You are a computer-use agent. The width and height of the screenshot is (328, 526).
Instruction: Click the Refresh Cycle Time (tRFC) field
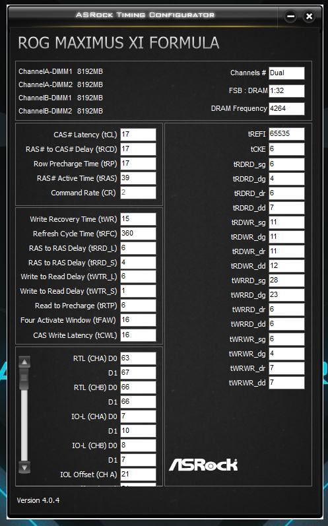click(x=138, y=234)
